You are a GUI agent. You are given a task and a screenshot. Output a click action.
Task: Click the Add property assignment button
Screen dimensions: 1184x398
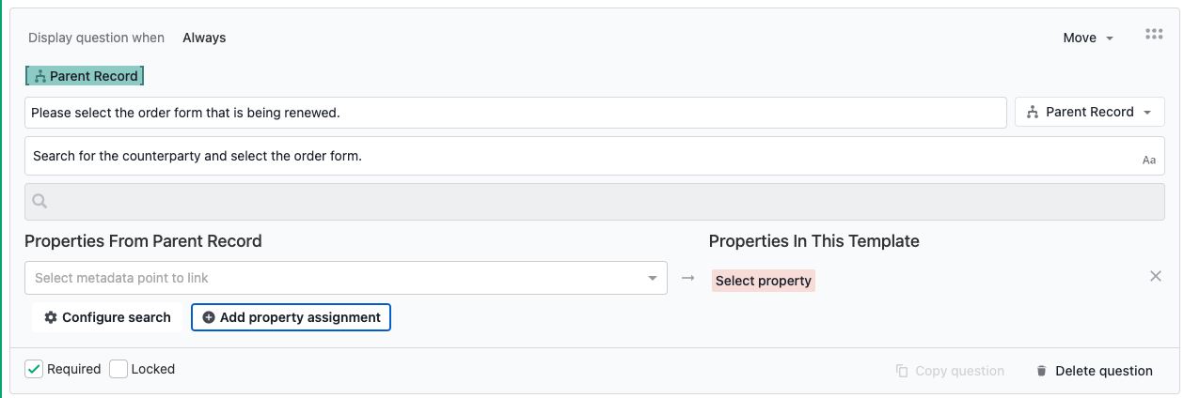291,317
